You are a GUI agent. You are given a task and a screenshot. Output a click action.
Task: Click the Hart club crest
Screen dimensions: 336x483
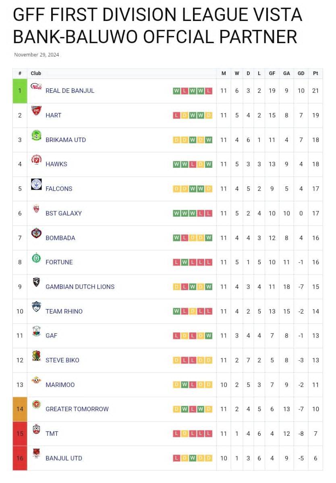[x=36, y=111]
